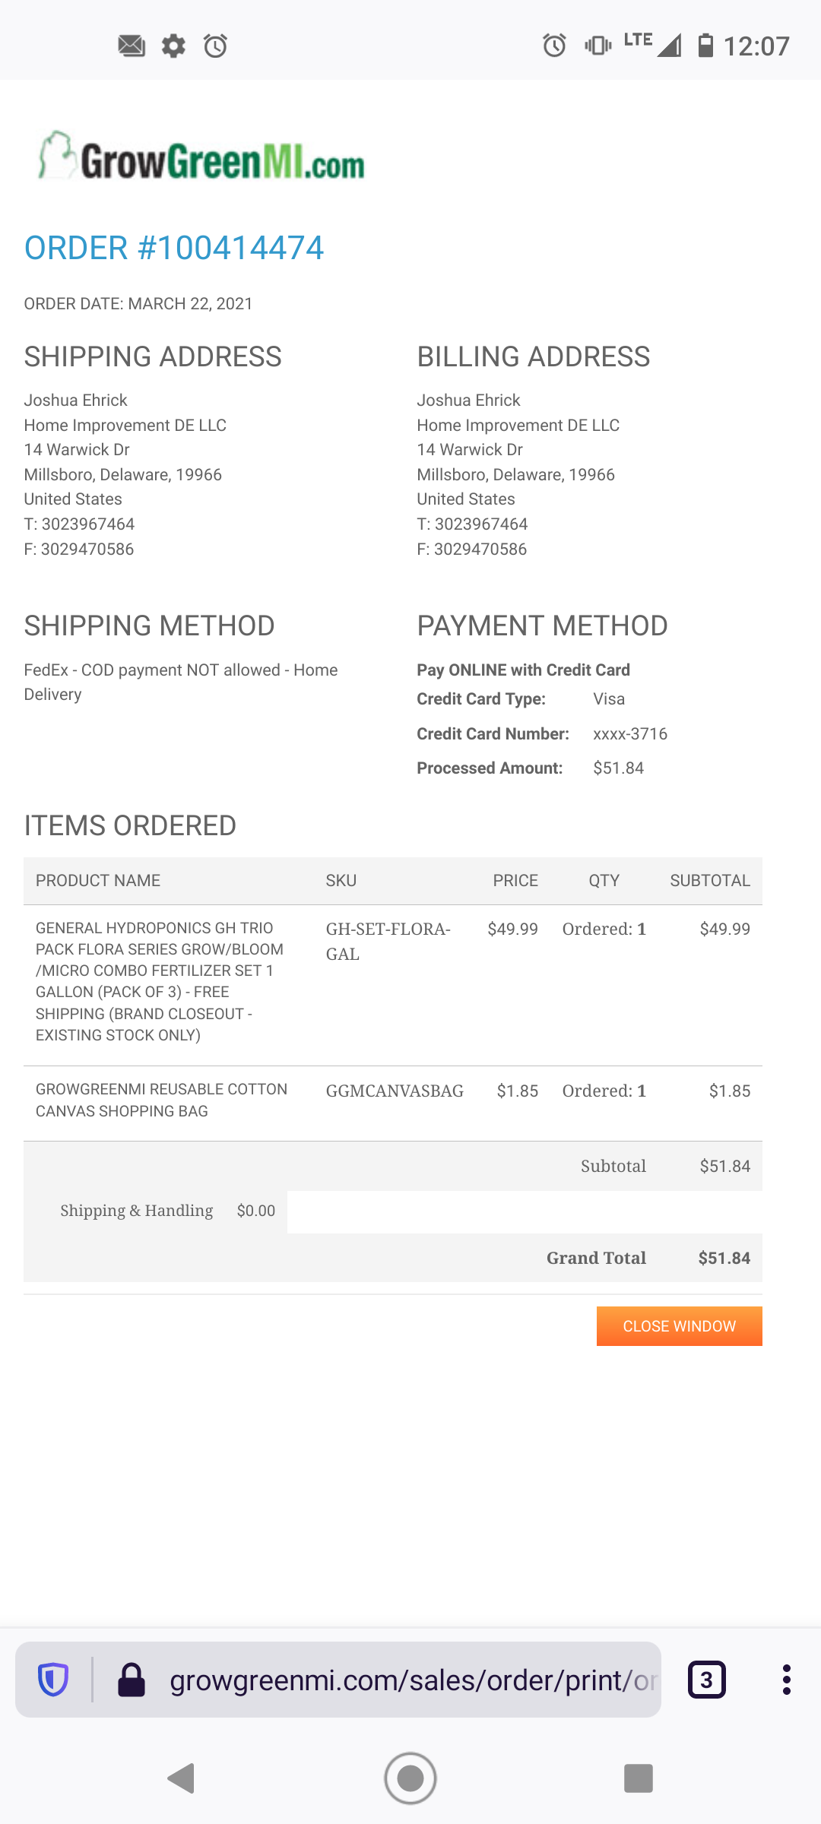Viewport: 821px width, 1824px height.
Task: Tap the GrowGreenMI.com logo
Action: 202,157
